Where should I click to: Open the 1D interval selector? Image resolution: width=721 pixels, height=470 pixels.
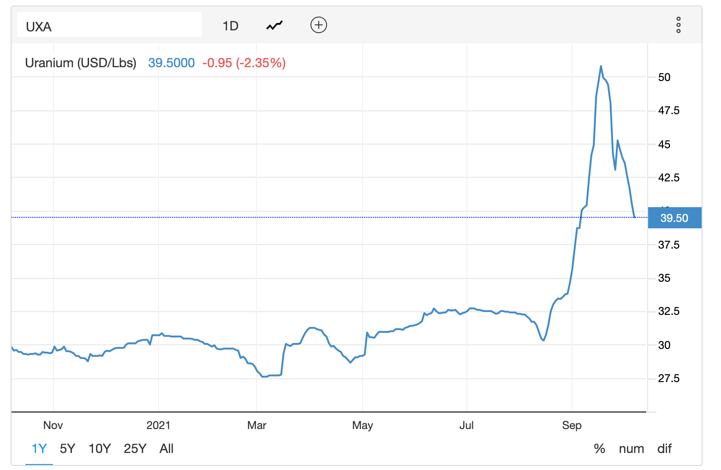230,26
